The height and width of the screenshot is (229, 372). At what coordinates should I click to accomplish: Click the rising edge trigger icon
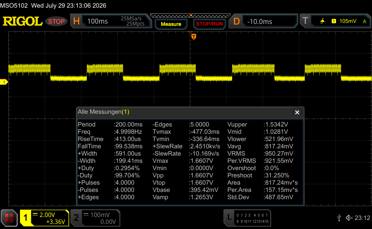point(322,21)
